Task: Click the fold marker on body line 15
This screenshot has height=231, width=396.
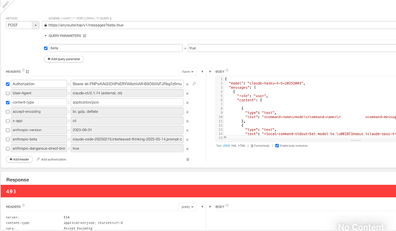Action: 225,138
